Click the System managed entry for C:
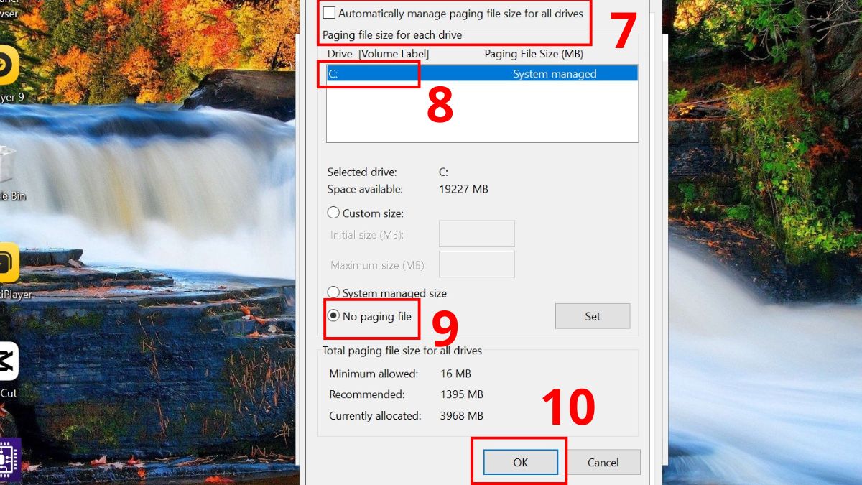Image resolution: width=862 pixels, height=485 pixels. coord(555,73)
